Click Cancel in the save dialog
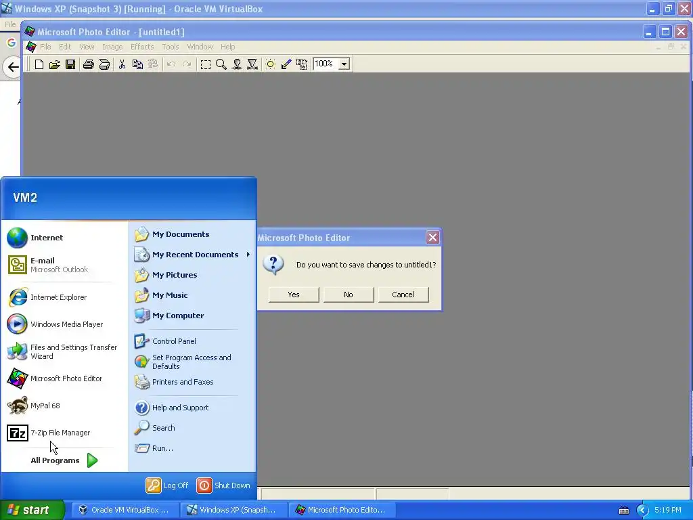Viewport: 693px width, 520px height. (x=403, y=295)
